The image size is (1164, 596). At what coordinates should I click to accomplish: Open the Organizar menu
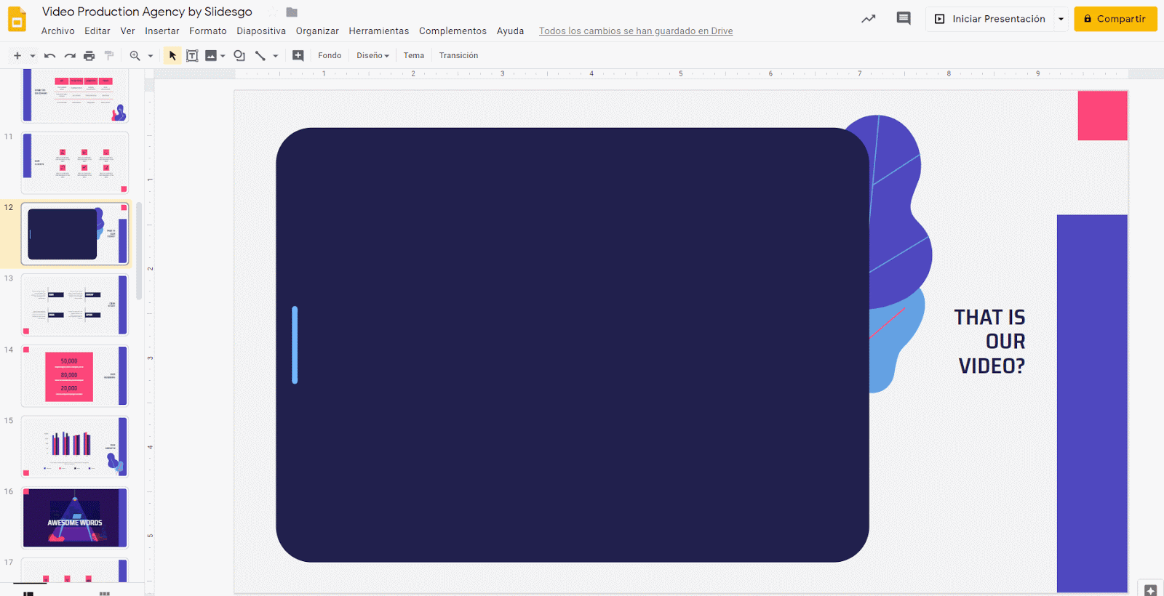(317, 31)
